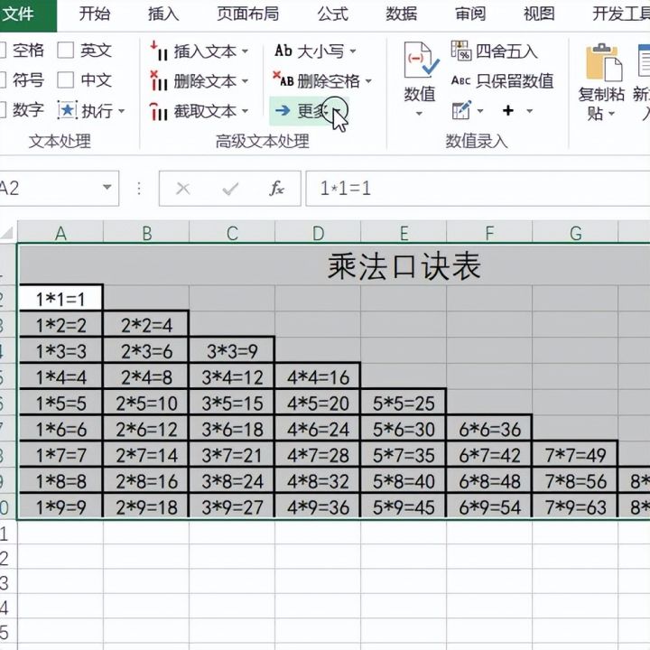Image resolution: width=650 pixels, height=650 pixels.
Task: Select cell containing 2*2=4
Action: pyautogui.click(x=146, y=325)
